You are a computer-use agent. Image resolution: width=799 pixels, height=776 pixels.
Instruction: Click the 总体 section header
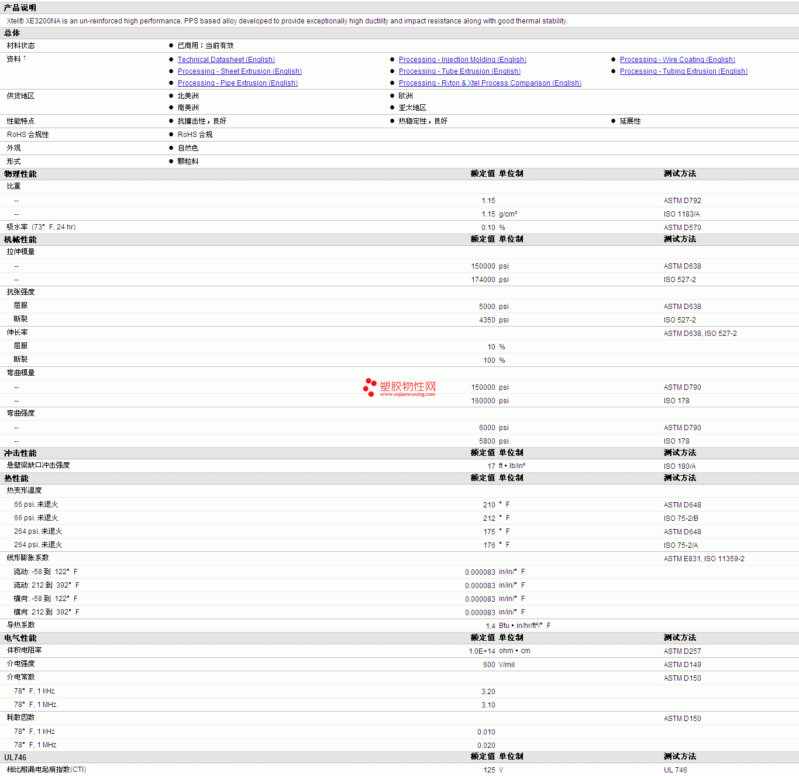[x=12, y=33]
